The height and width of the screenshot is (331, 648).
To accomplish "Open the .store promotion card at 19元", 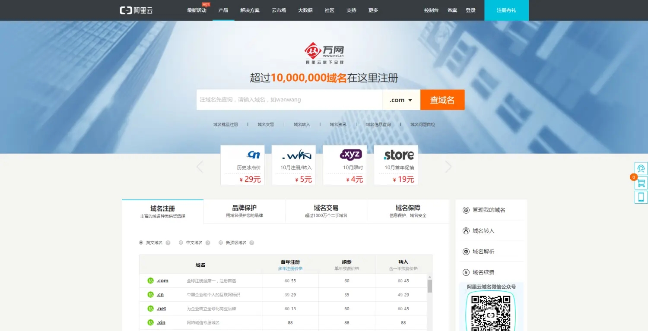I will (396, 165).
